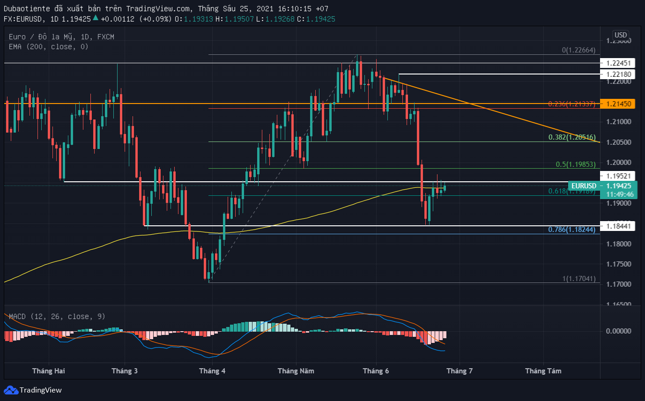Click the 1.17500 price axis tick
Screen dimensions: 645x401
coord(618,264)
